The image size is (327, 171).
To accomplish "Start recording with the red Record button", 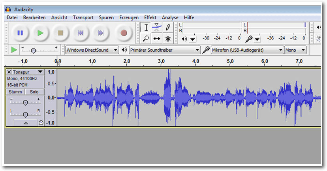I will [x=124, y=33].
